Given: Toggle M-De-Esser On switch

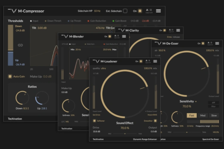Looking at the screenshot, I should 203,43.
